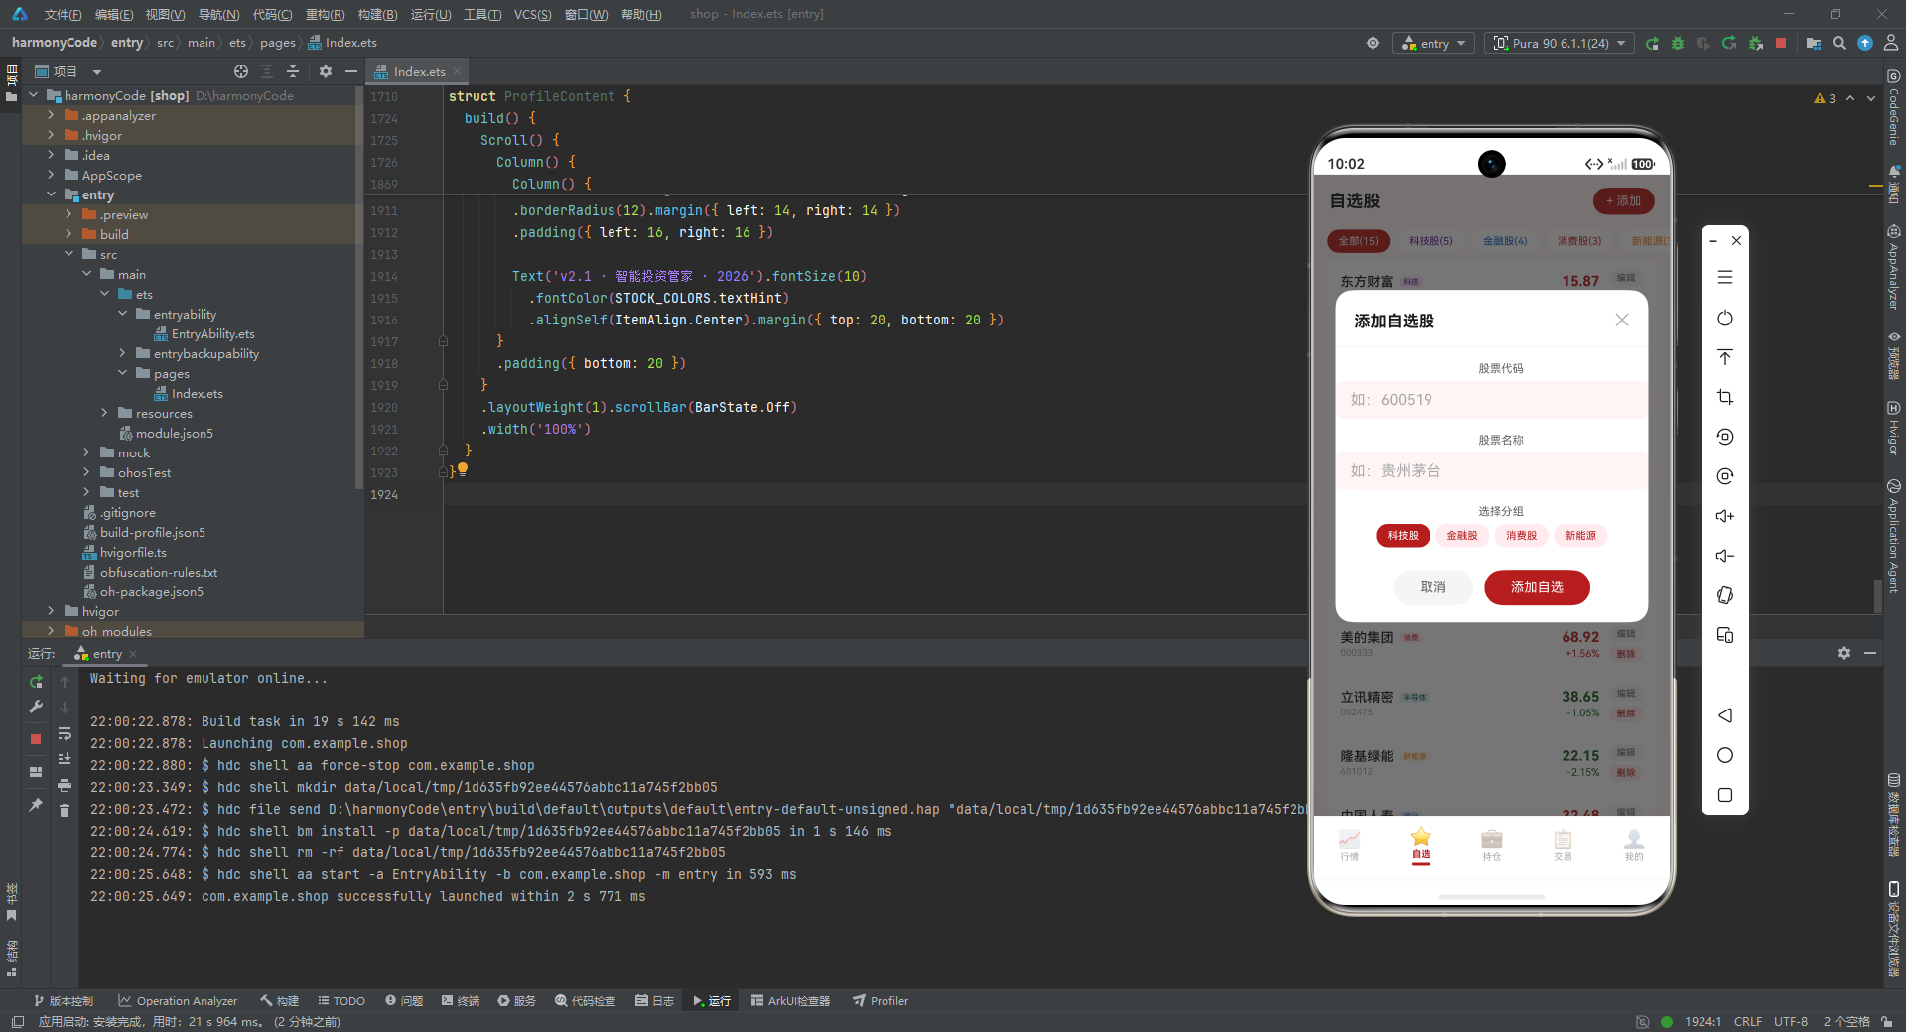Pin the Run tab with pin icon
The image size is (1906, 1032).
(36, 805)
